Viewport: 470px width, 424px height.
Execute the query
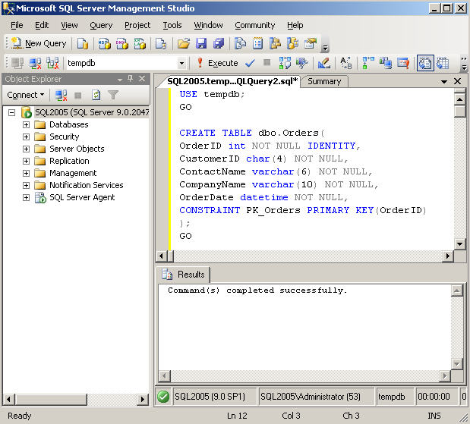point(217,63)
